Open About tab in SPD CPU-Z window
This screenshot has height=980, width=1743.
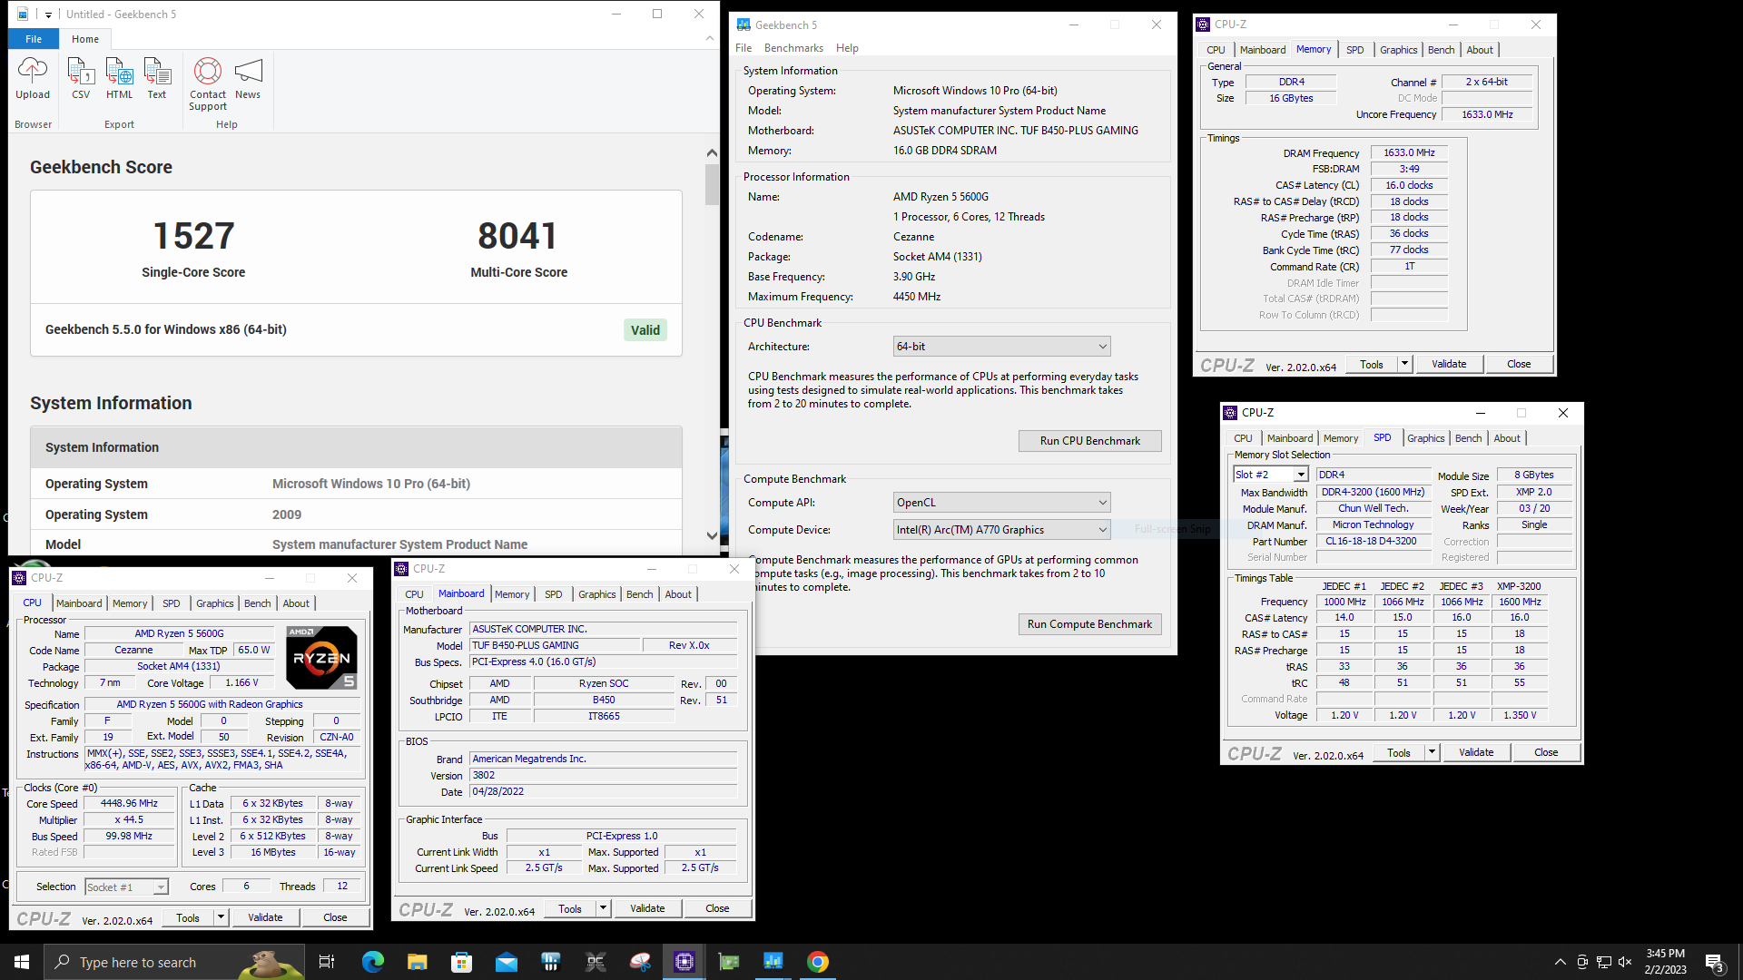(1507, 438)
